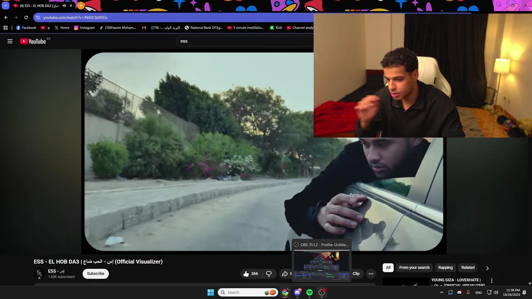Click the YouTube search box containing ess
Image resolution: width=532 pixels, height=299 pixels.
tap(245, 41)
